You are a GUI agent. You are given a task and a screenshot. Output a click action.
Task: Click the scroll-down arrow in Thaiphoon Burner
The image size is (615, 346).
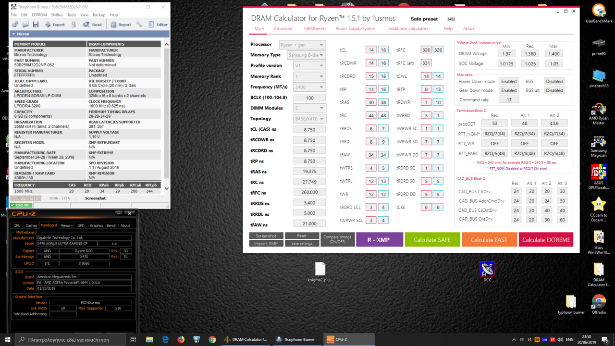167,188
